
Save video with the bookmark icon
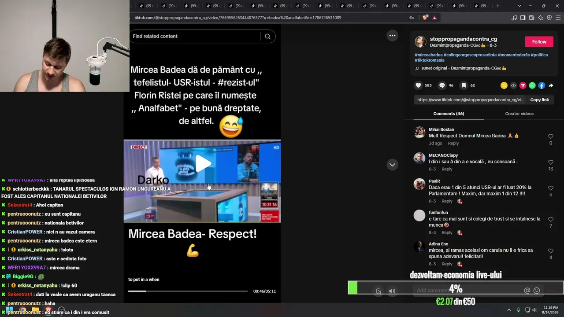pyautogui.click(x=464, y=85)
